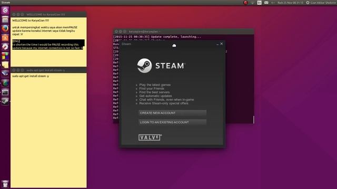The width and height of the screenshot is (337, 189).
Task: Click the globe browser icon in the launcher
Action: [5, 83]
